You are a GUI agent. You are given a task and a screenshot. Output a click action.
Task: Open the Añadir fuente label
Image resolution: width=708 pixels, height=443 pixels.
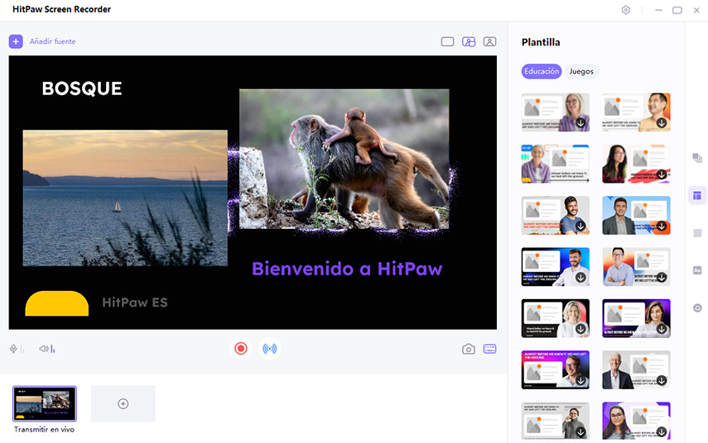pyautogui.click(x=52, y=41)
